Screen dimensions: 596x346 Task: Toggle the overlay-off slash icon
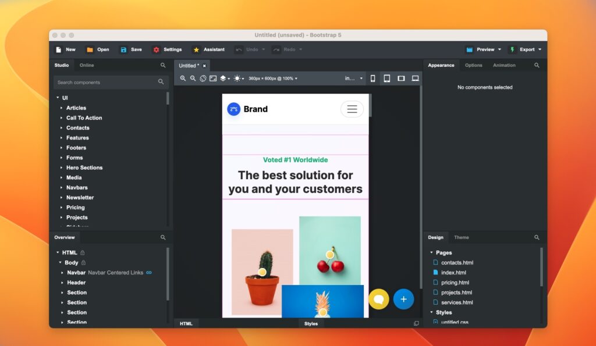click(x=203, y=78)
